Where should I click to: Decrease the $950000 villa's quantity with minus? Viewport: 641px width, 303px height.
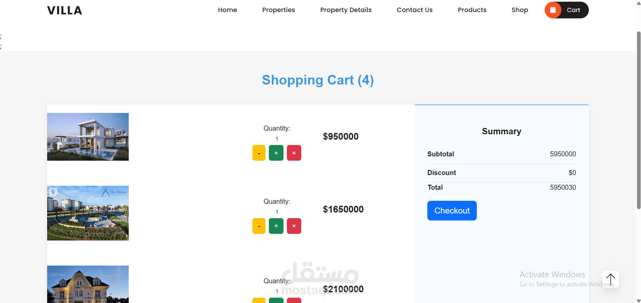259,153
